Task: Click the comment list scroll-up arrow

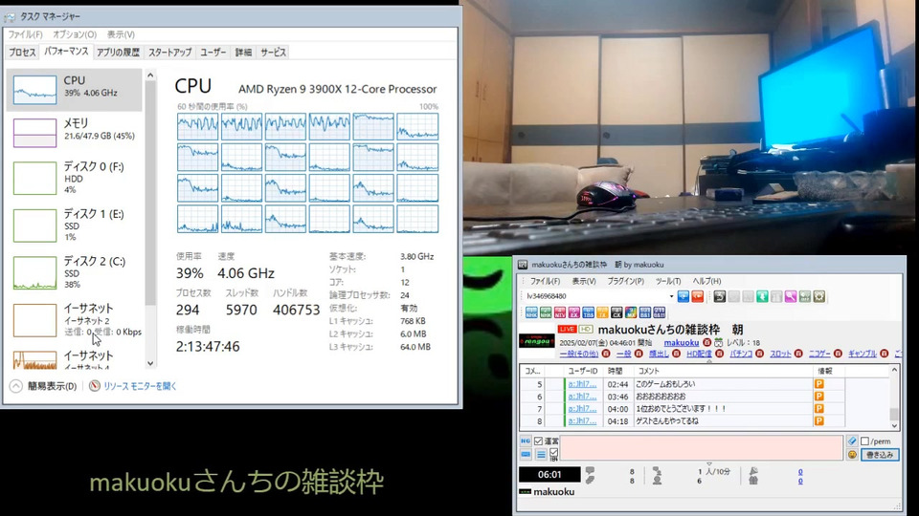Action: click(x=894, y=371)
